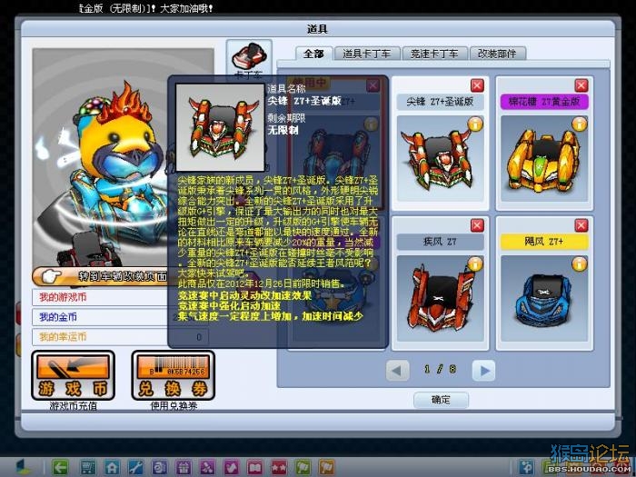Switch to the 竞速卡丁车 tab

(x=434, y=54)
